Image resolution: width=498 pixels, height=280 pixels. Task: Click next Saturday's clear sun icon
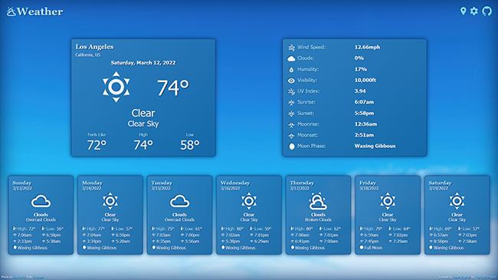pos(457,201)
